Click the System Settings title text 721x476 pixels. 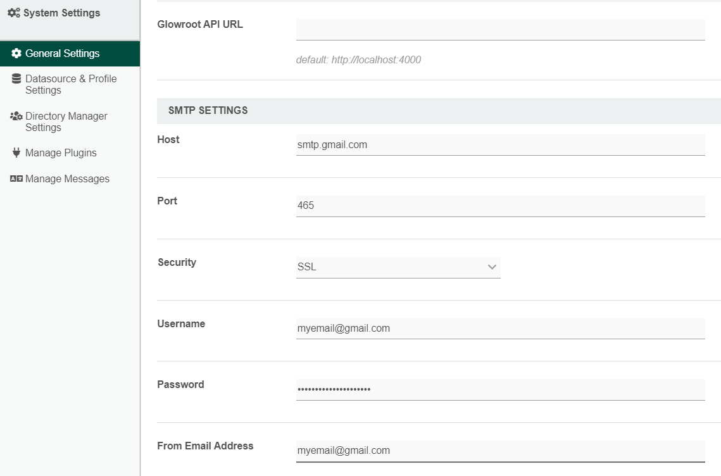[x=61, y=13]
